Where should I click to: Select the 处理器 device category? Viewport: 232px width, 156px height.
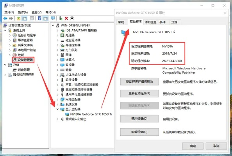[70, 35]
